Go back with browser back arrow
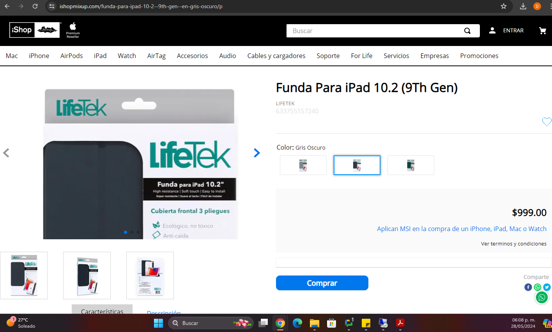 [7, 6]
